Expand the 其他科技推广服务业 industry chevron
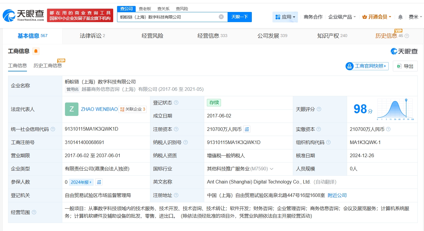Screen dimensions: 424x231 point(272,169)
